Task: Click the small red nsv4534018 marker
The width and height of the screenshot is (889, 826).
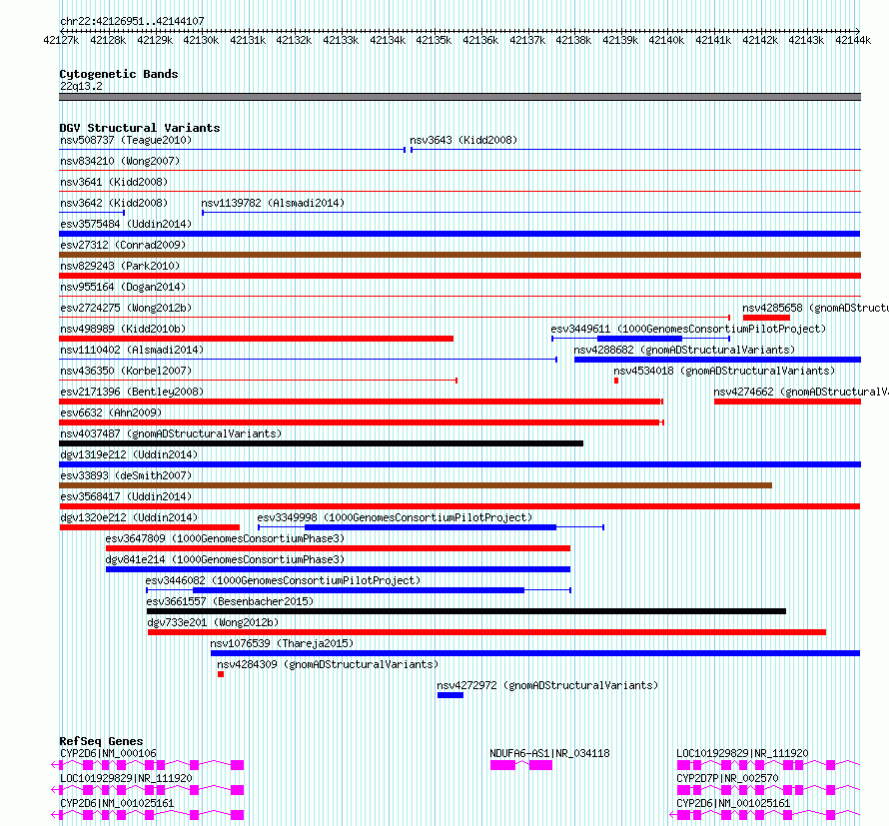Action: 616,381
